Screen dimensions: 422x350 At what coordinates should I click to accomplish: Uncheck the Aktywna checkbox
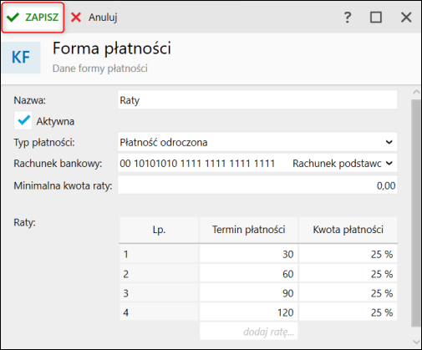[23, 120]
